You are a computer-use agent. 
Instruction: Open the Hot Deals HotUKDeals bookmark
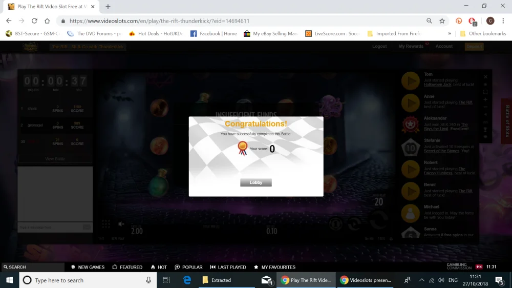pyautogui.click(x=156, y=33)
